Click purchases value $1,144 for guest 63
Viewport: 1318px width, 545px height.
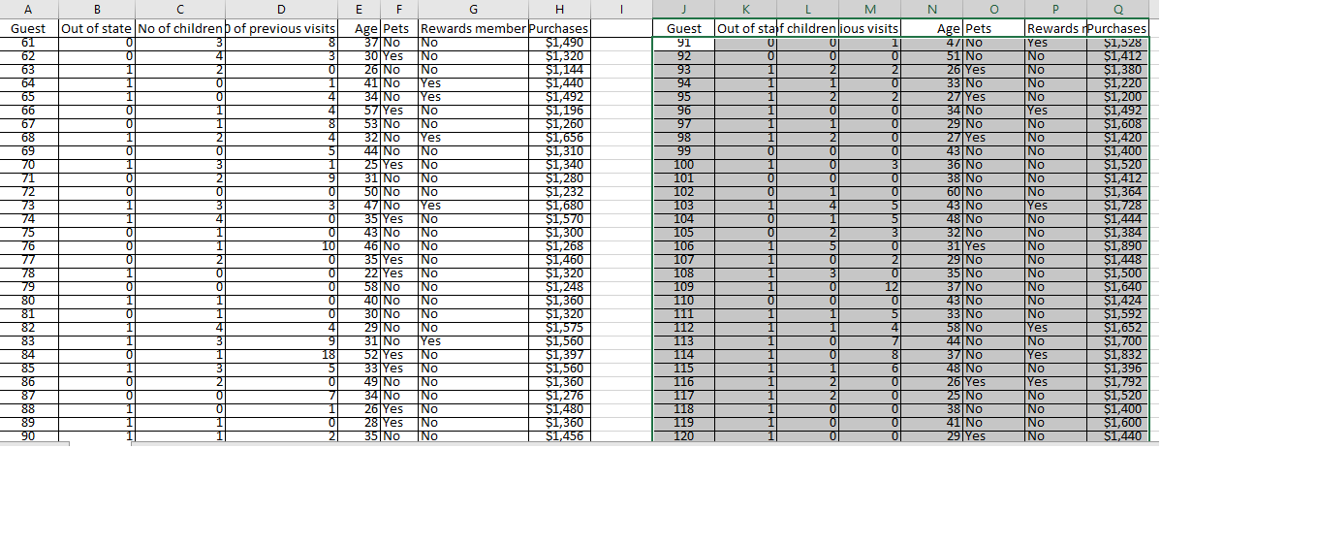[x=558, y=70]
